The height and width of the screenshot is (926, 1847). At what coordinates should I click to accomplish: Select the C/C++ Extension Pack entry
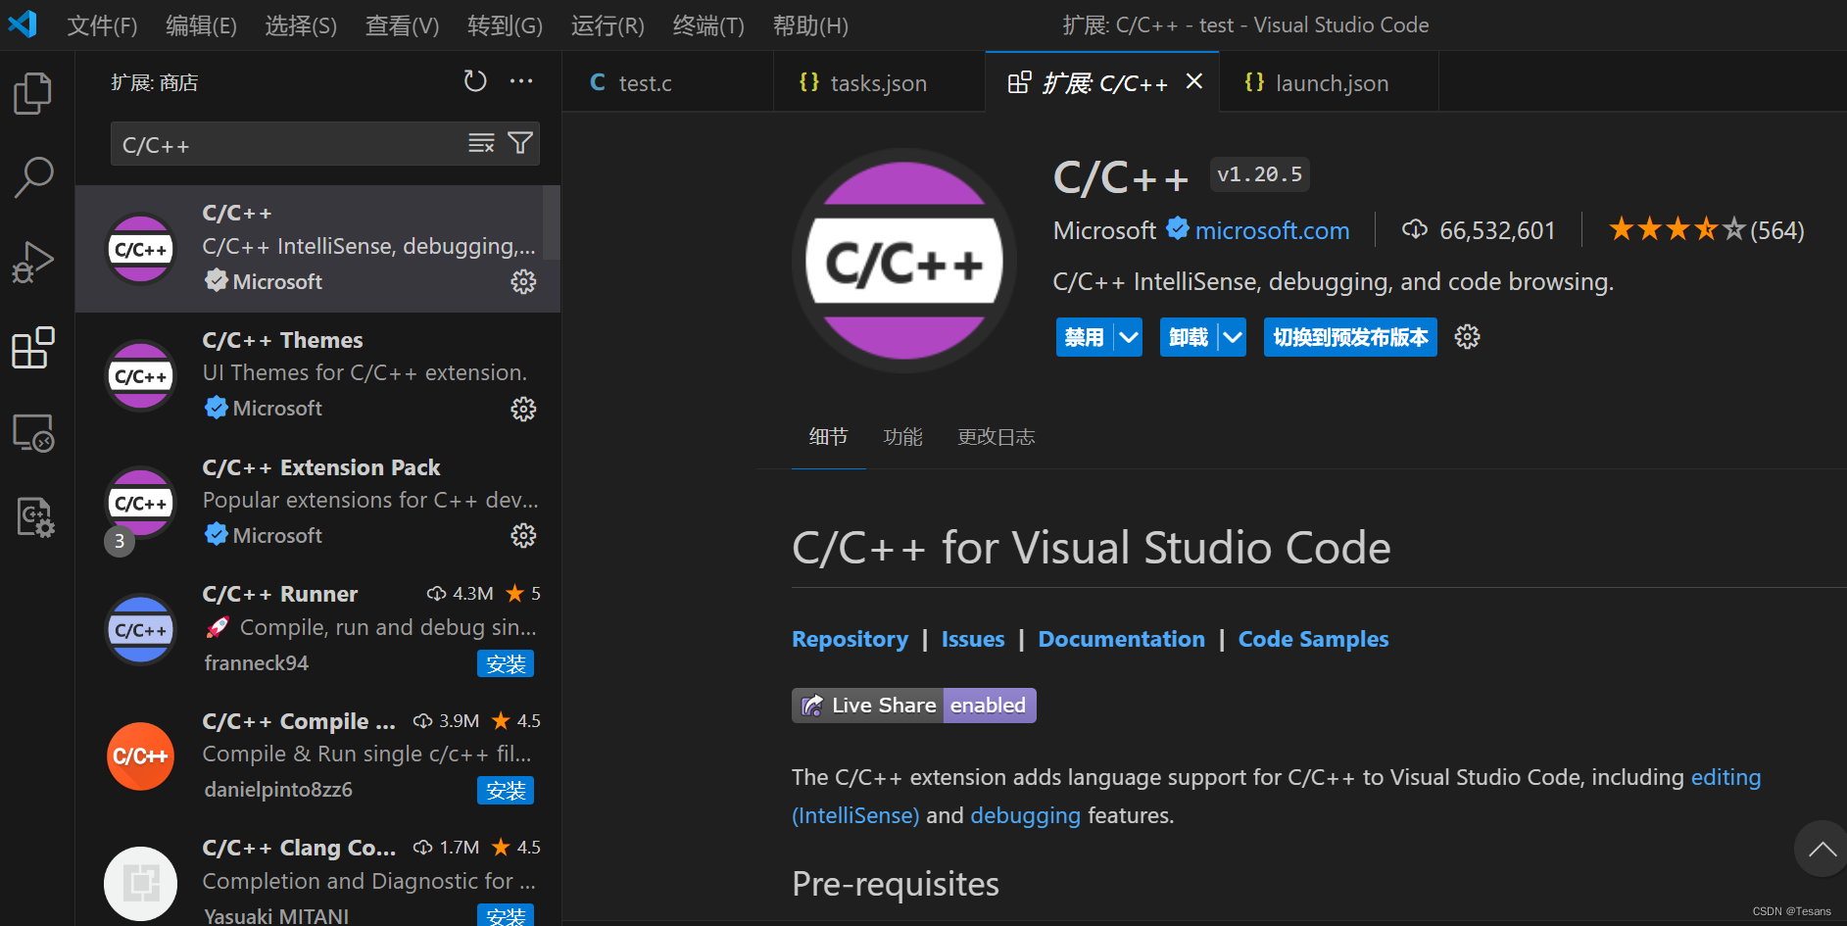point(317,503)
